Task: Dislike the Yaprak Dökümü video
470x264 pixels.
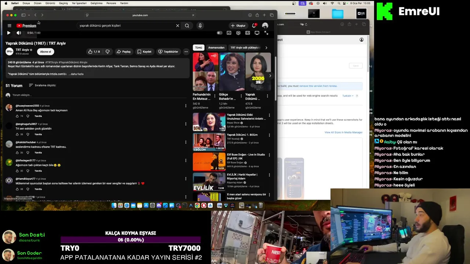Action: point(108,52)
